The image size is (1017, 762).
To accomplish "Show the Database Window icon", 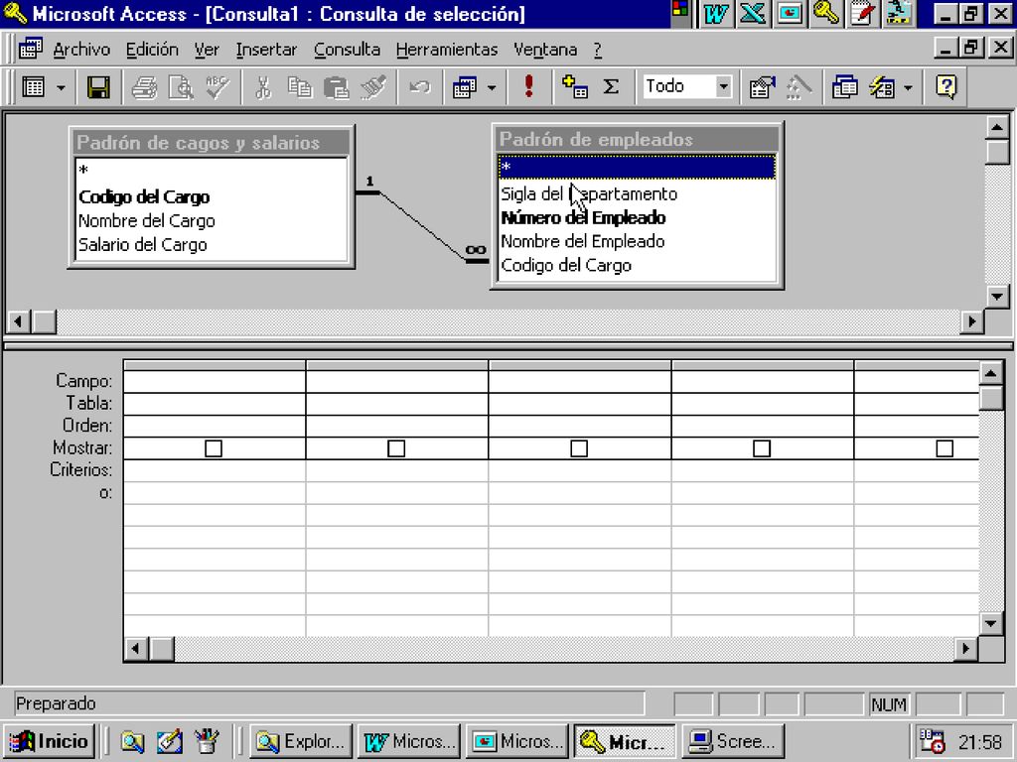I will click(844, 87).
